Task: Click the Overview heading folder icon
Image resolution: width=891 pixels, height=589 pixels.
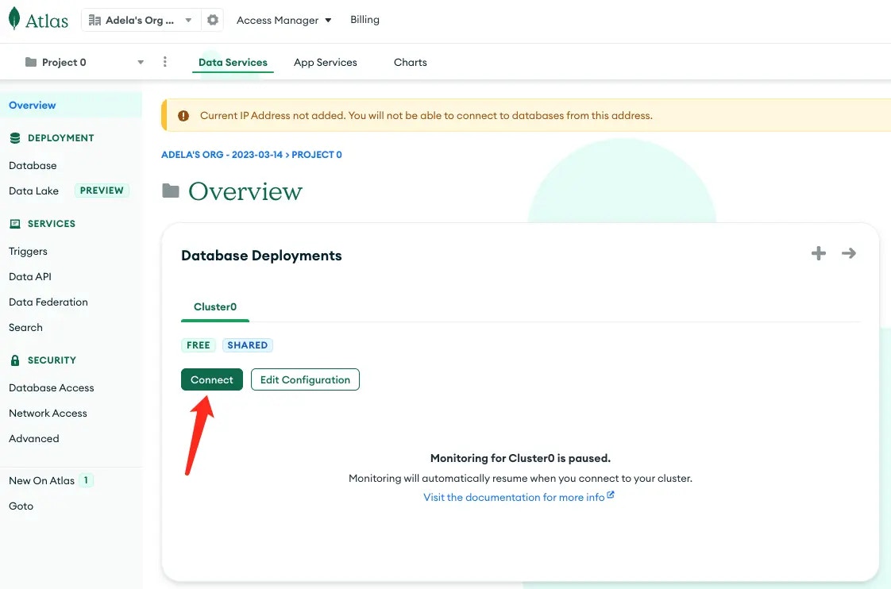Action: click(171, 191)
